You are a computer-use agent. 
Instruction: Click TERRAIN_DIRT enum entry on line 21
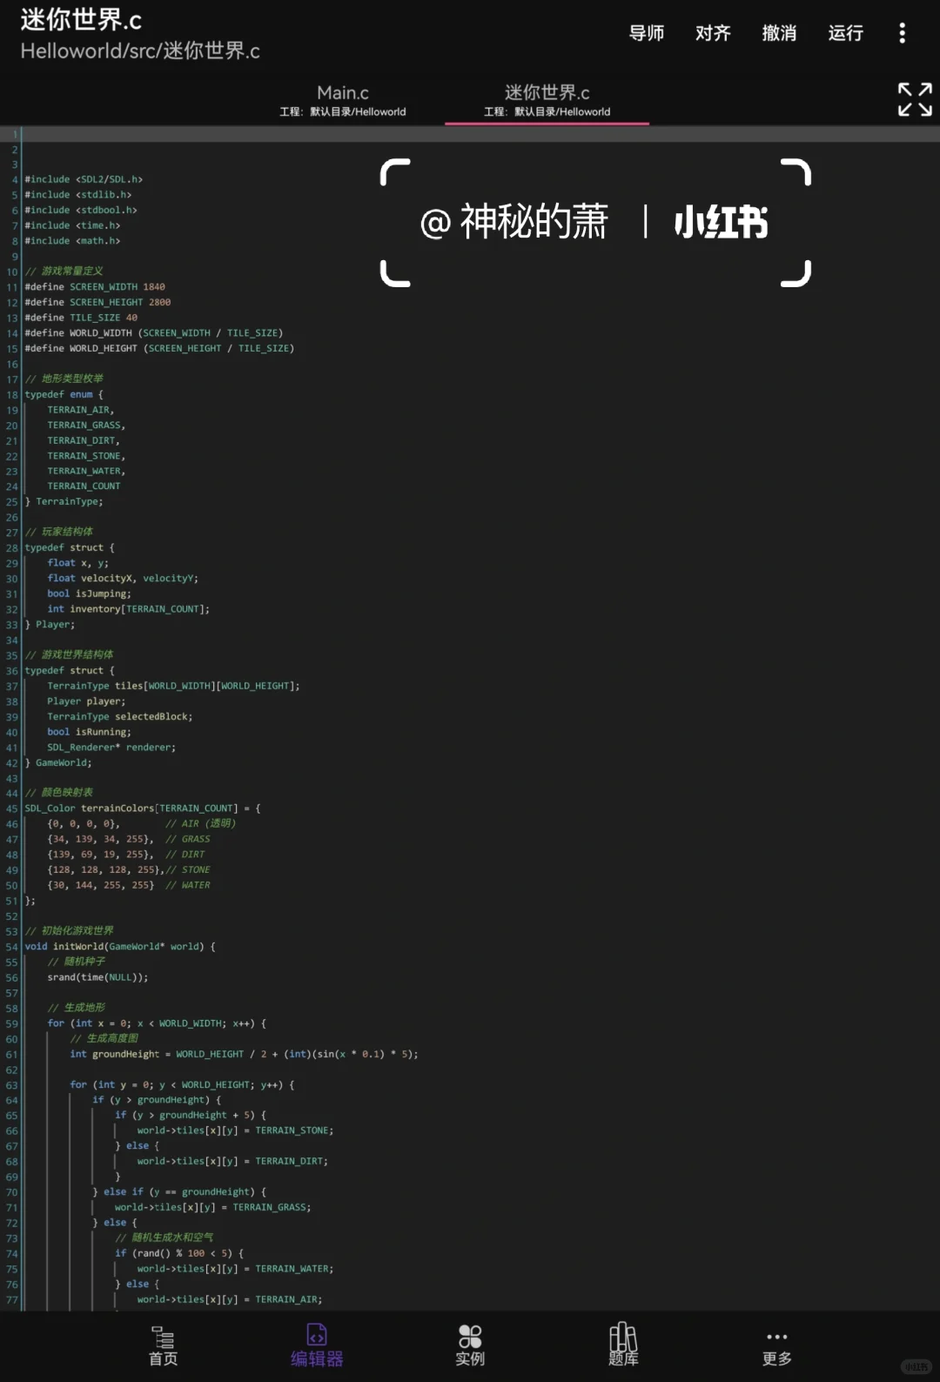coord(84,440)
